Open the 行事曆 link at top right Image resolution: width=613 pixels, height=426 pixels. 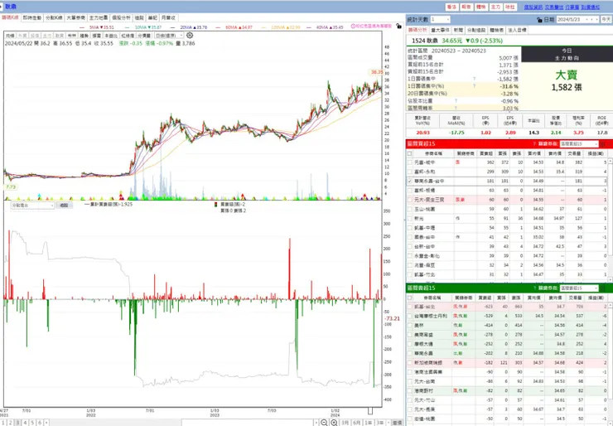click(x=572, y=7)
